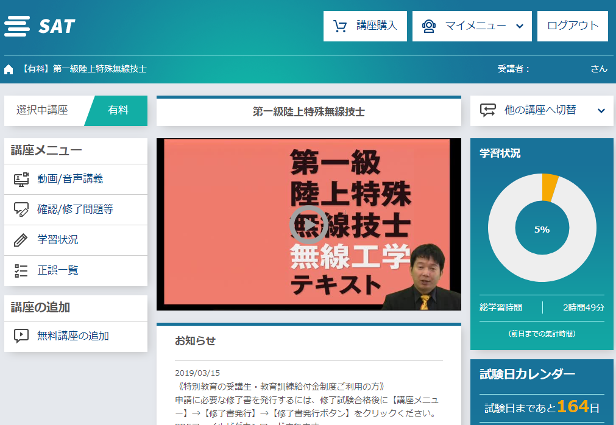Open 動画/音声講義 menu item
Image resolution: width=616 pixels, height=425 pixels.
click(76, 180)
